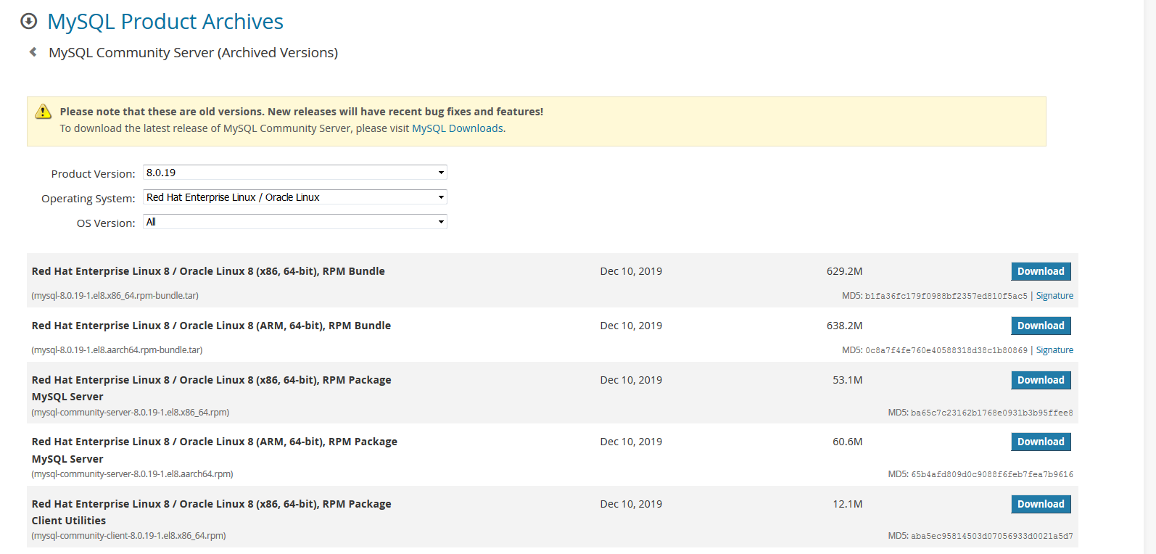Select filename mysql-community-server-8.0.19-1.el8.x86_64.rpm
The width and height of the screenshot is (1156, 554).
tap(131, 413)
